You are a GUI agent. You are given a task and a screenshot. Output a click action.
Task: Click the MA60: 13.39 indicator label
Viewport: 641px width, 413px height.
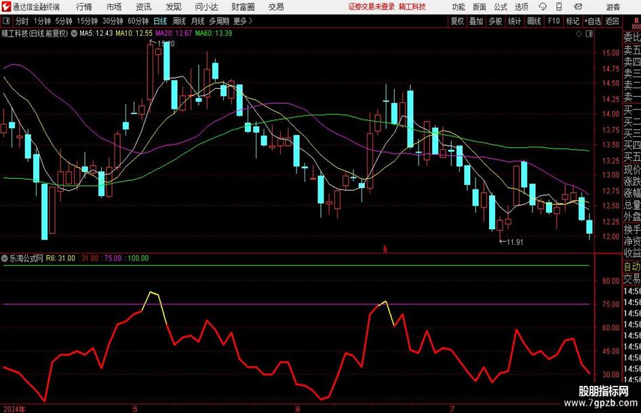point(214,33)
